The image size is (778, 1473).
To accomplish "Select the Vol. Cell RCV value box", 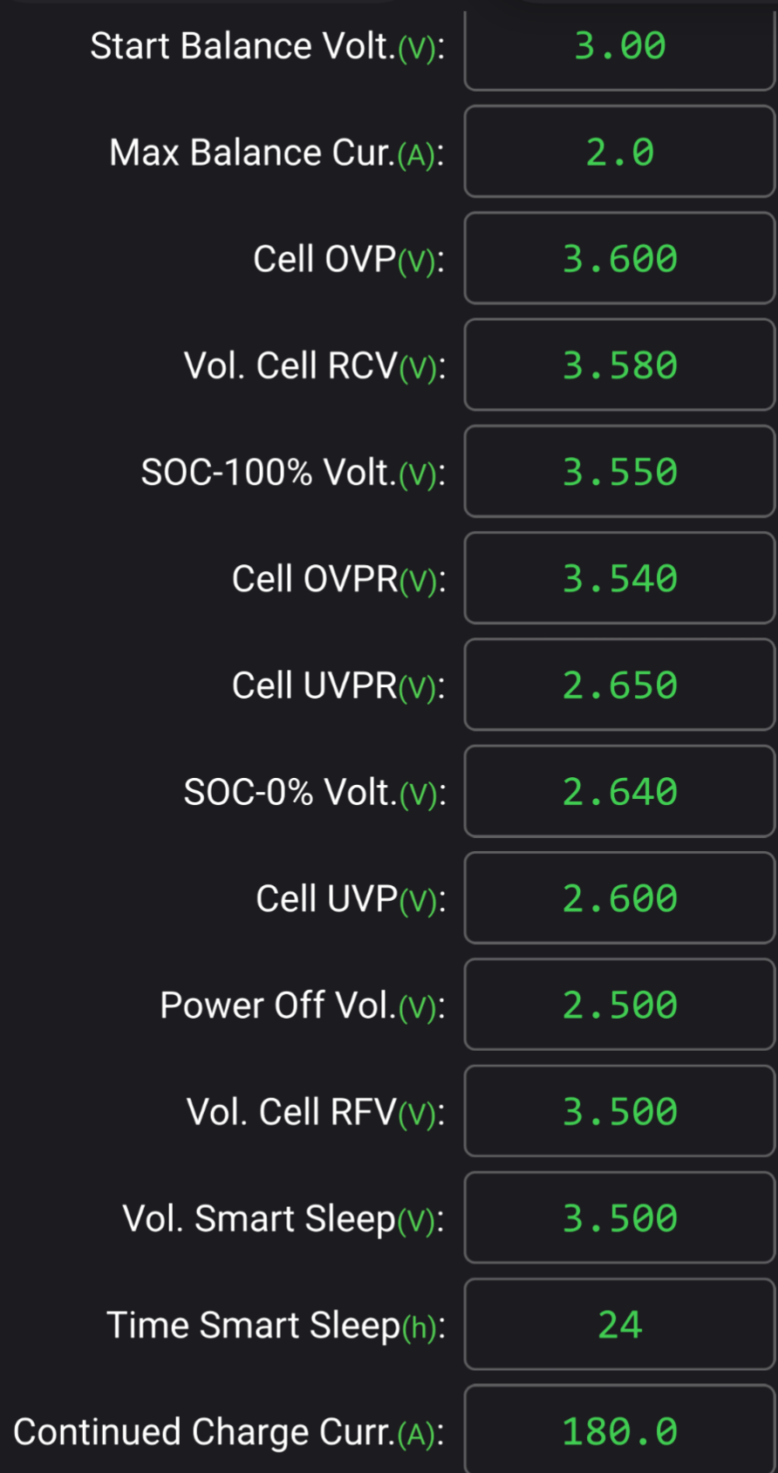I will click(x=619, y=365).
